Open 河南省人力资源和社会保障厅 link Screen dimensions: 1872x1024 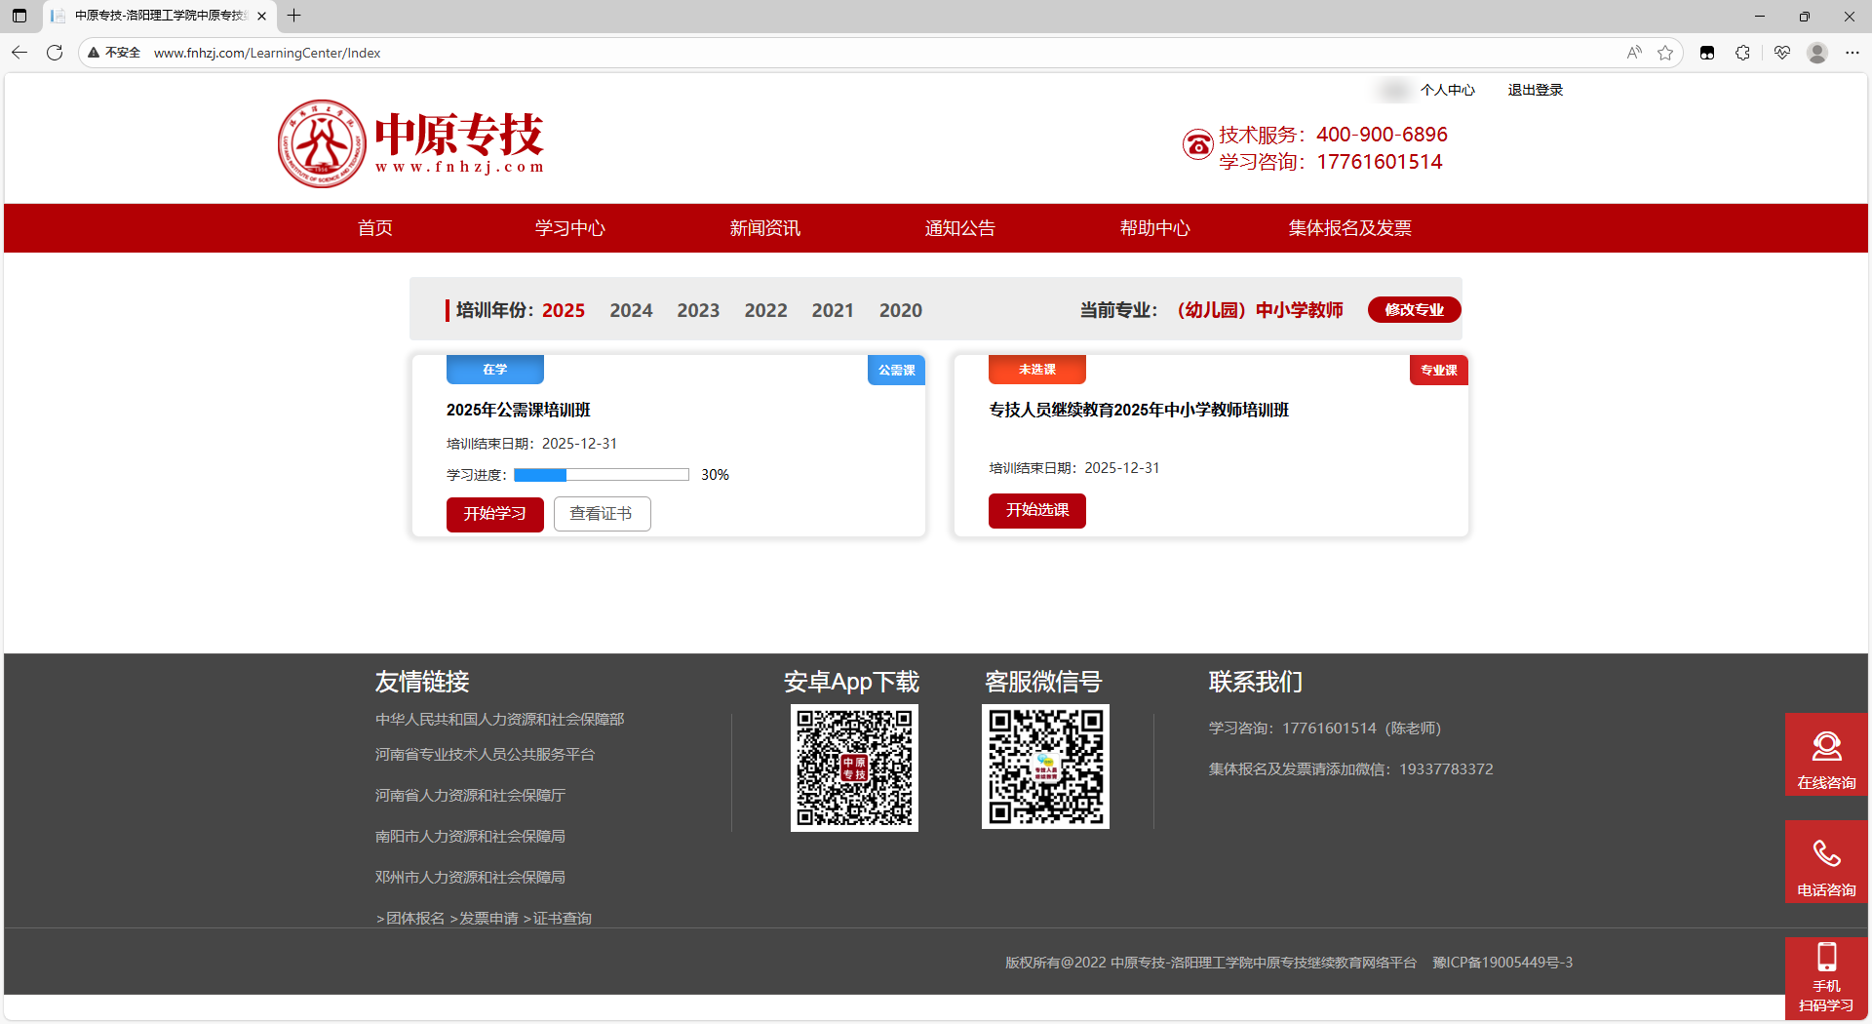click(x=470, y=795)
